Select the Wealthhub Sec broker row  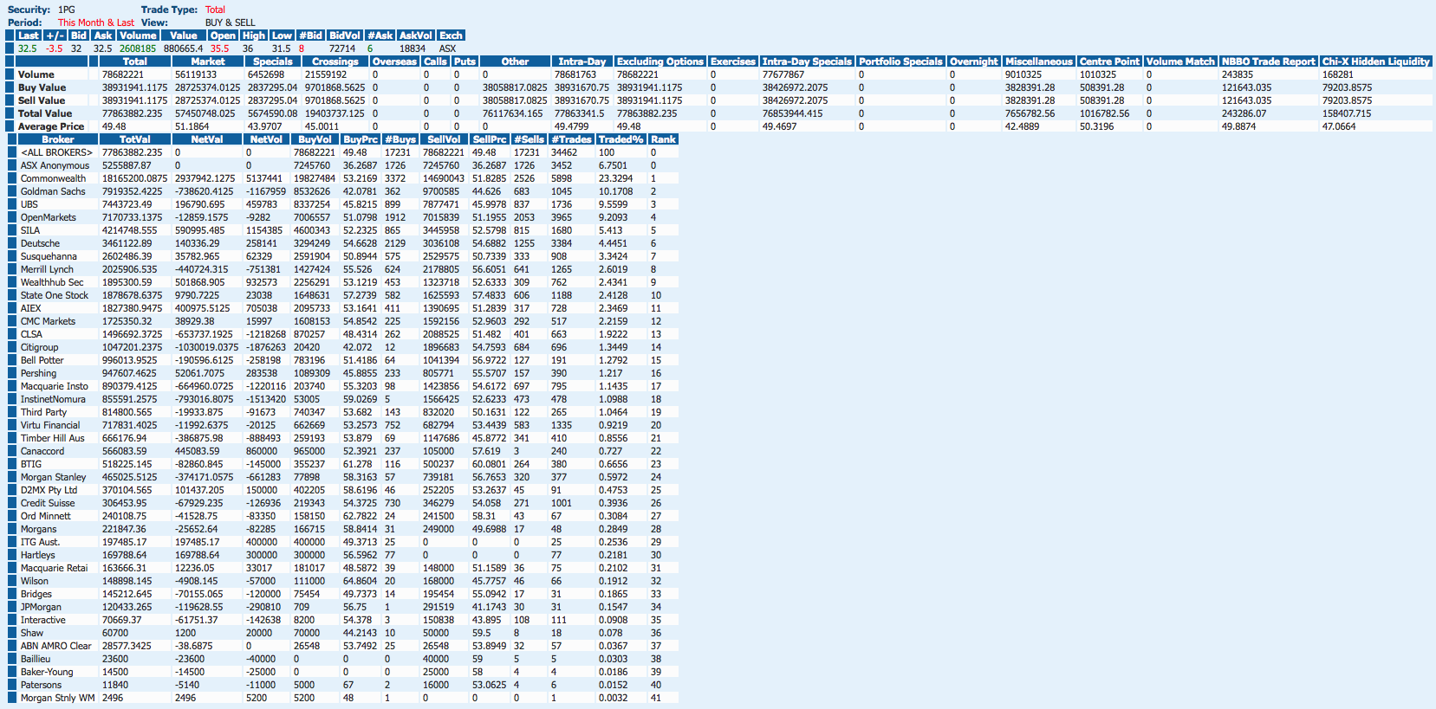[x=342, y=282]
